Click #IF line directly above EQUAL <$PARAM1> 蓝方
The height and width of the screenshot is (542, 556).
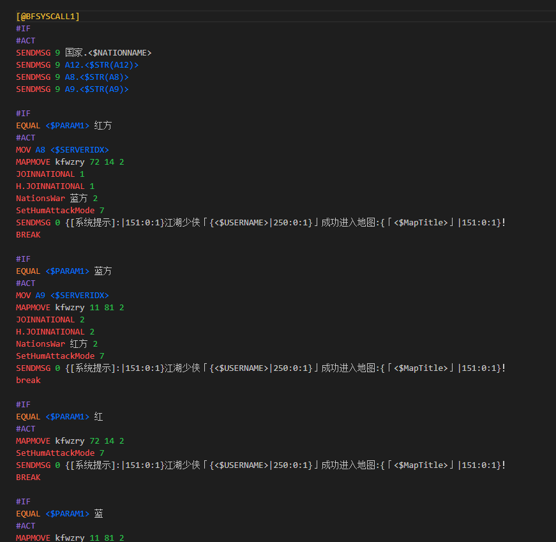[x=23, y=259]
